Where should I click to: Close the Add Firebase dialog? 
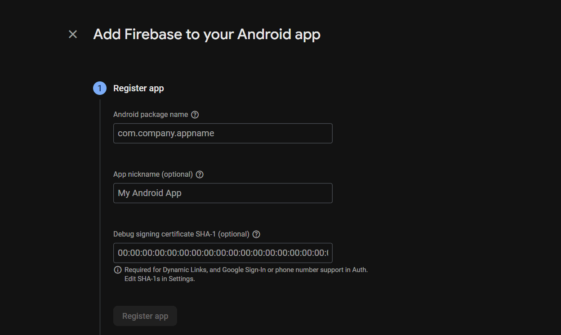pos(72,34)
